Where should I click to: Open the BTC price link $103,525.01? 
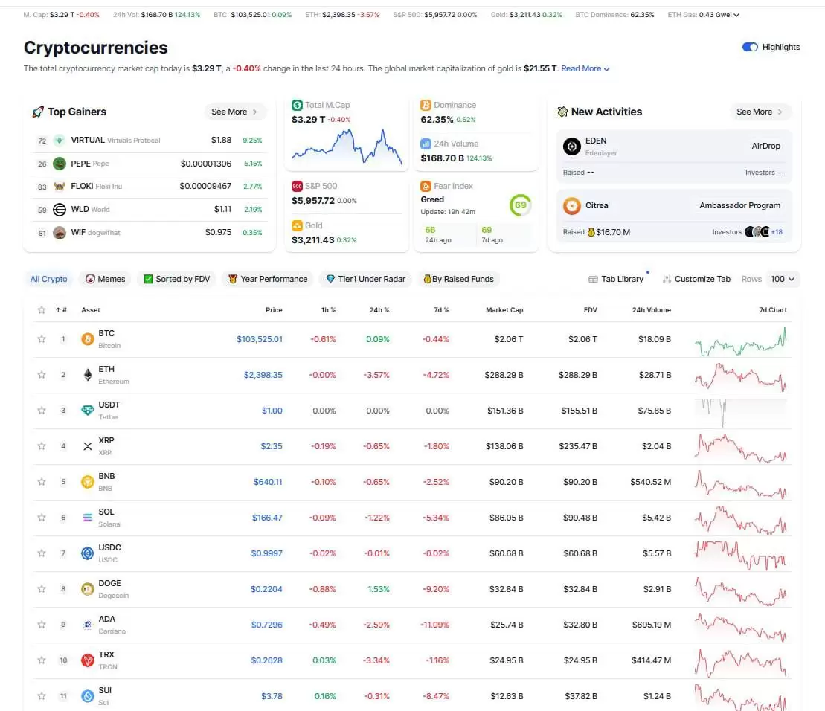click(260, 339)
